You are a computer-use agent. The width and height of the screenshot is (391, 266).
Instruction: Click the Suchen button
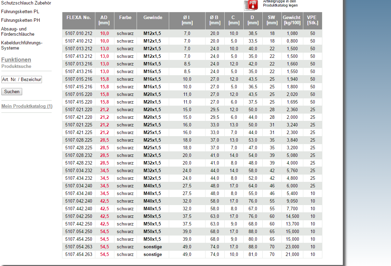click(12, 92)
